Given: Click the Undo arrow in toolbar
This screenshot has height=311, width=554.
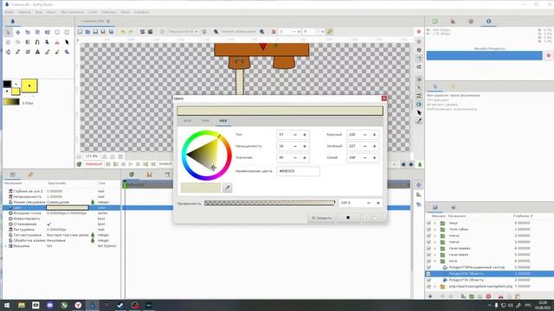Looking at the screenshot, I should [x=123, y=32].
